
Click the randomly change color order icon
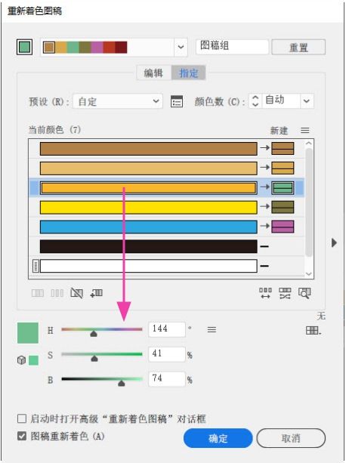266,293
